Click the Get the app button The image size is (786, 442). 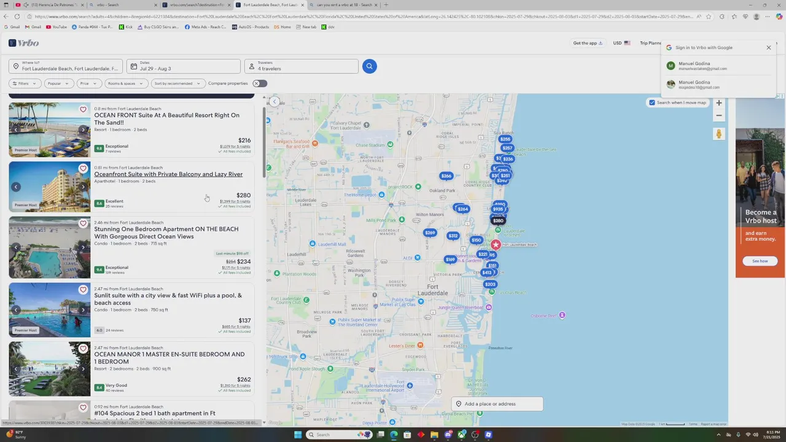(x=588, y=43)
